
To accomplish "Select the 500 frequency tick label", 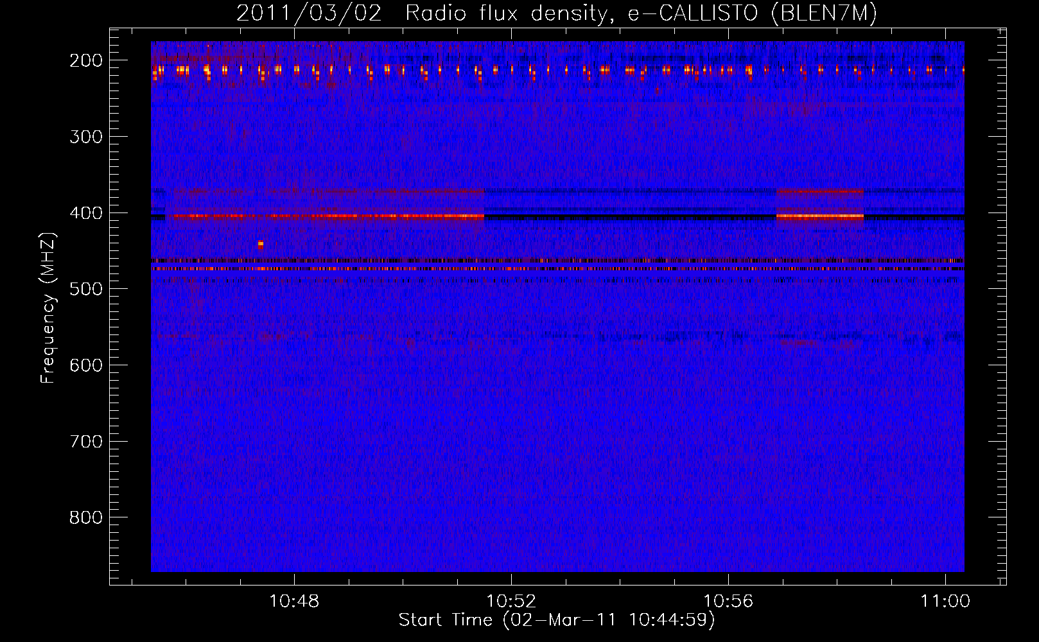I will point(86,289).
